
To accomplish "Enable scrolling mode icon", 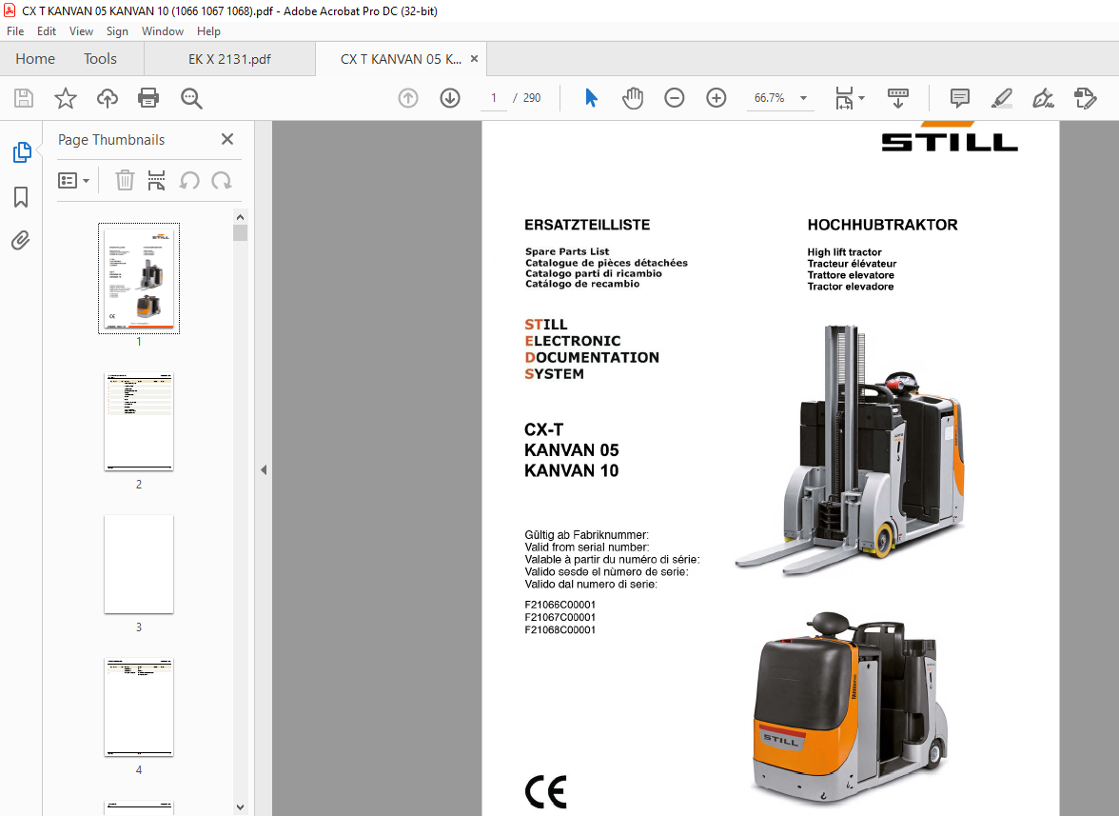I will (898, 98).
